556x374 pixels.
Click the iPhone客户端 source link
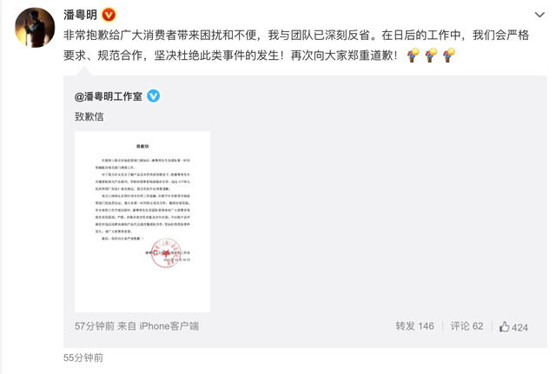tap(169, 326)
